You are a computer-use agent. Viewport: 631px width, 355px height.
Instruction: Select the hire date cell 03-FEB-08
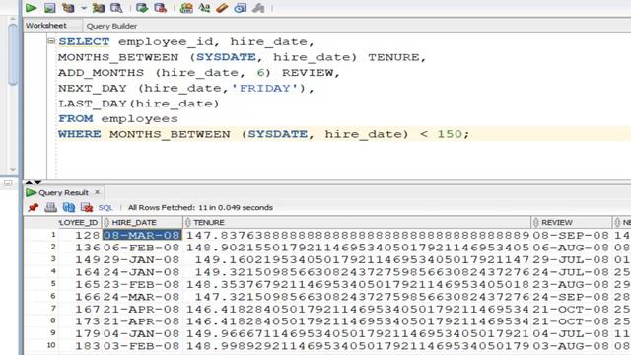click(x=142, y=346)
